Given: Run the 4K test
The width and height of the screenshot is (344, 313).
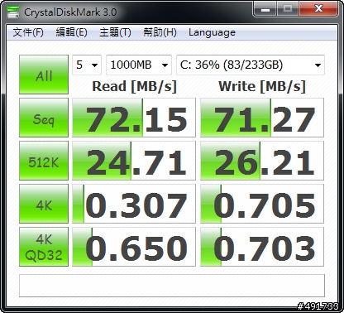Looking at the screenshot, I should (x=44, y=204).
